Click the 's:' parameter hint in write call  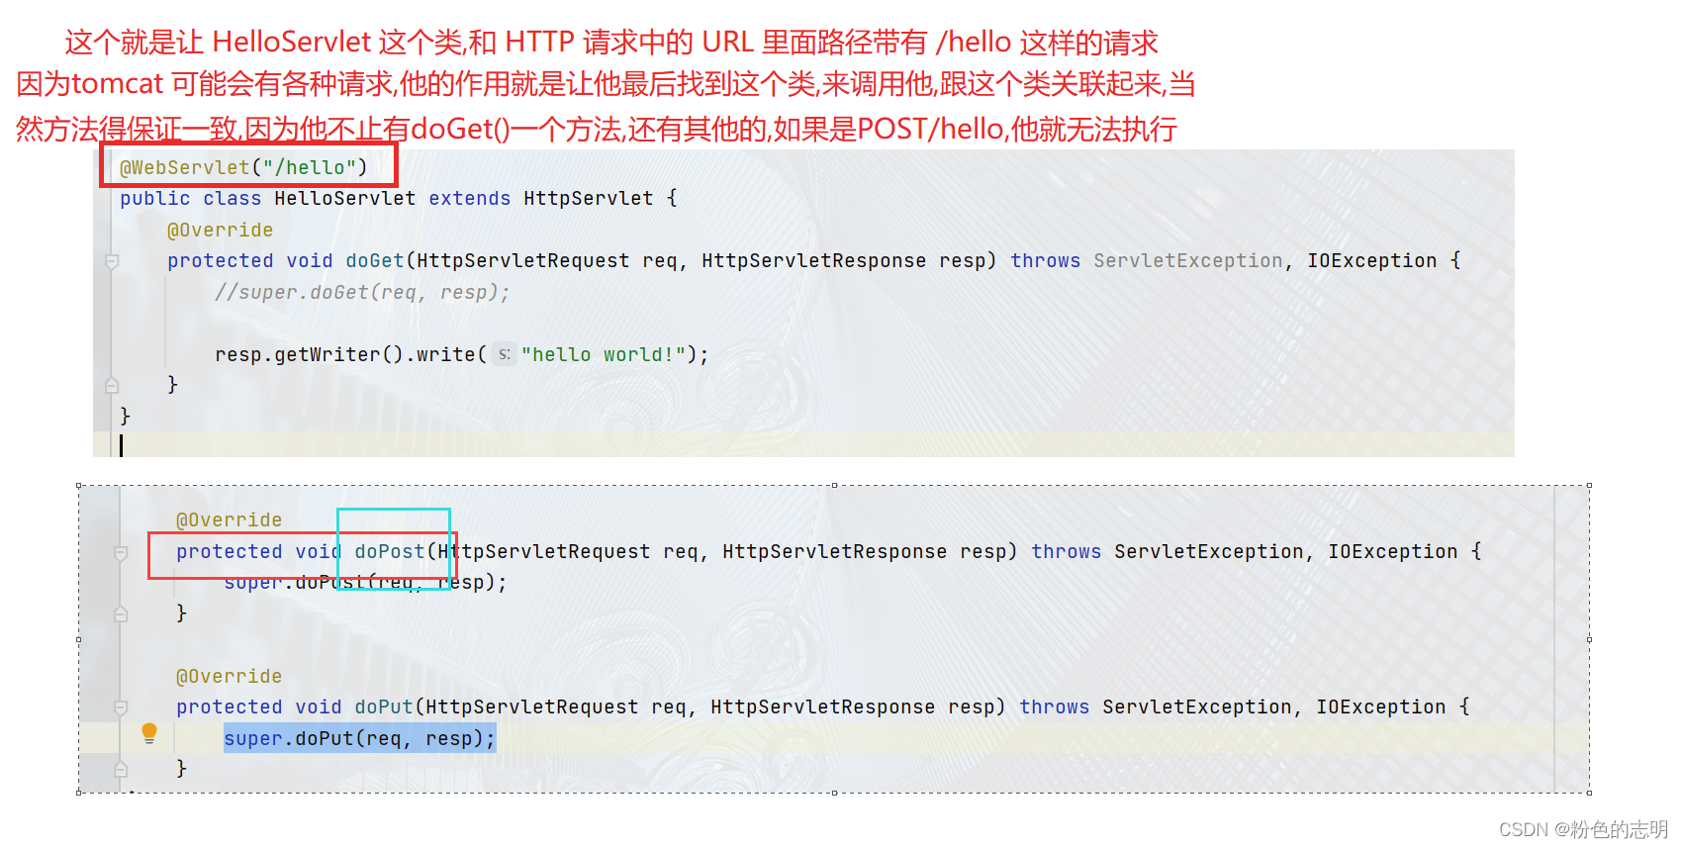coord(505,354)
